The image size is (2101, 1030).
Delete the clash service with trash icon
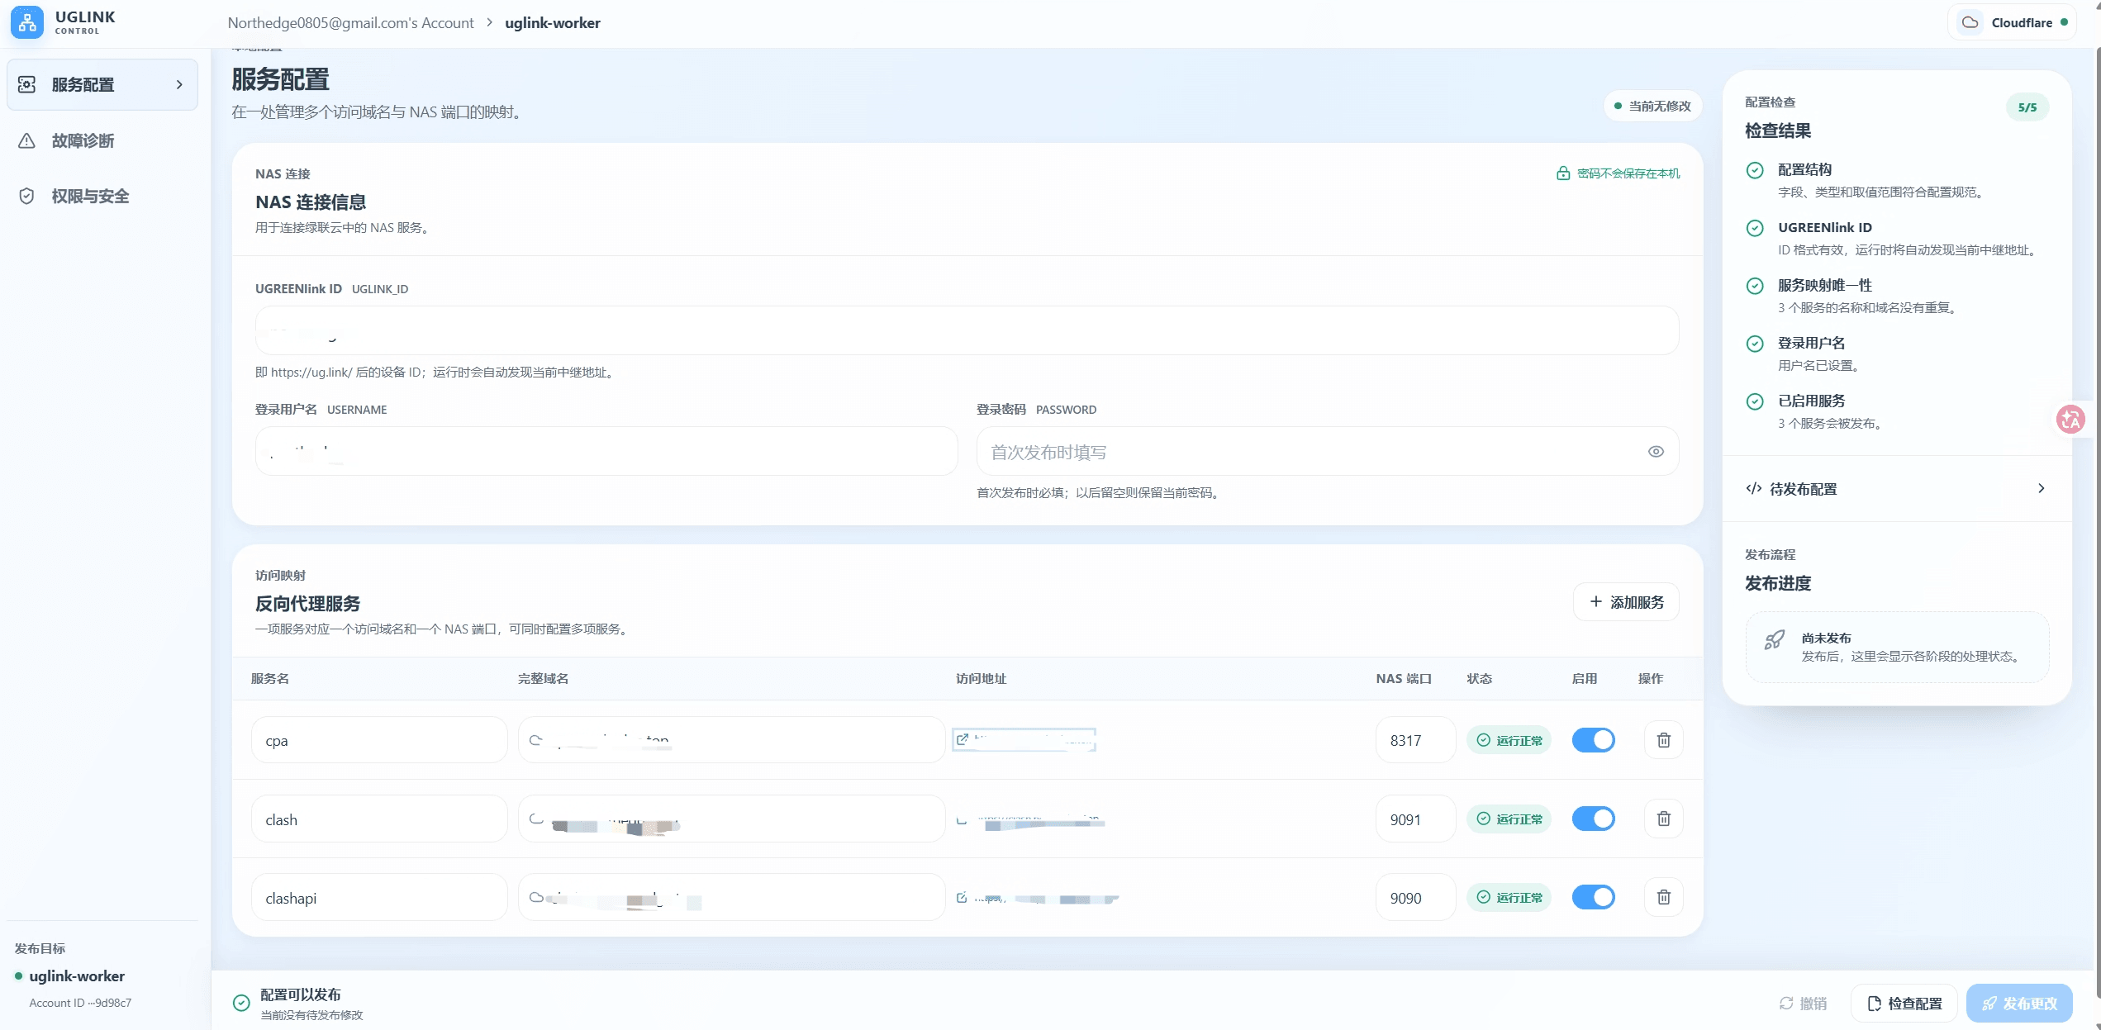[1664, 819]
